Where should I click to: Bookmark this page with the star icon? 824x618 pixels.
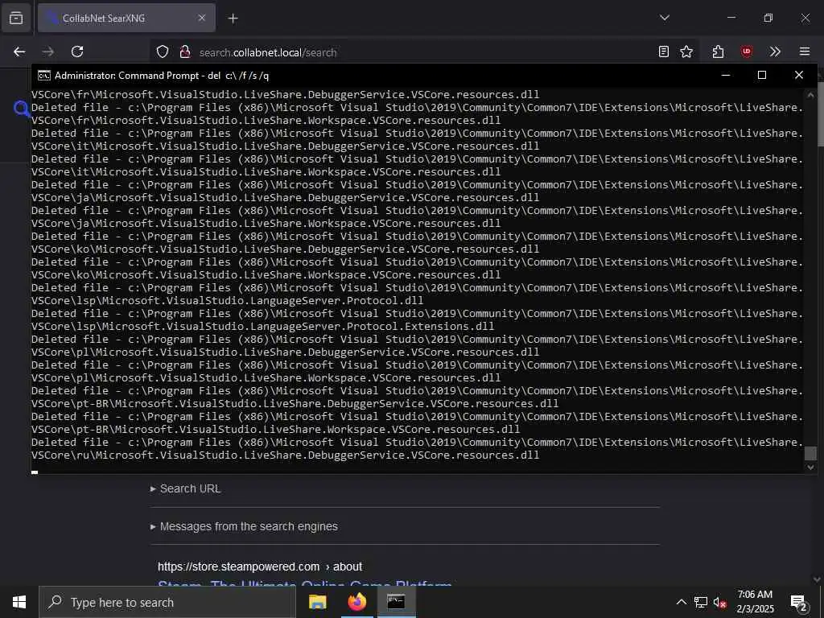tap(686, 51)
